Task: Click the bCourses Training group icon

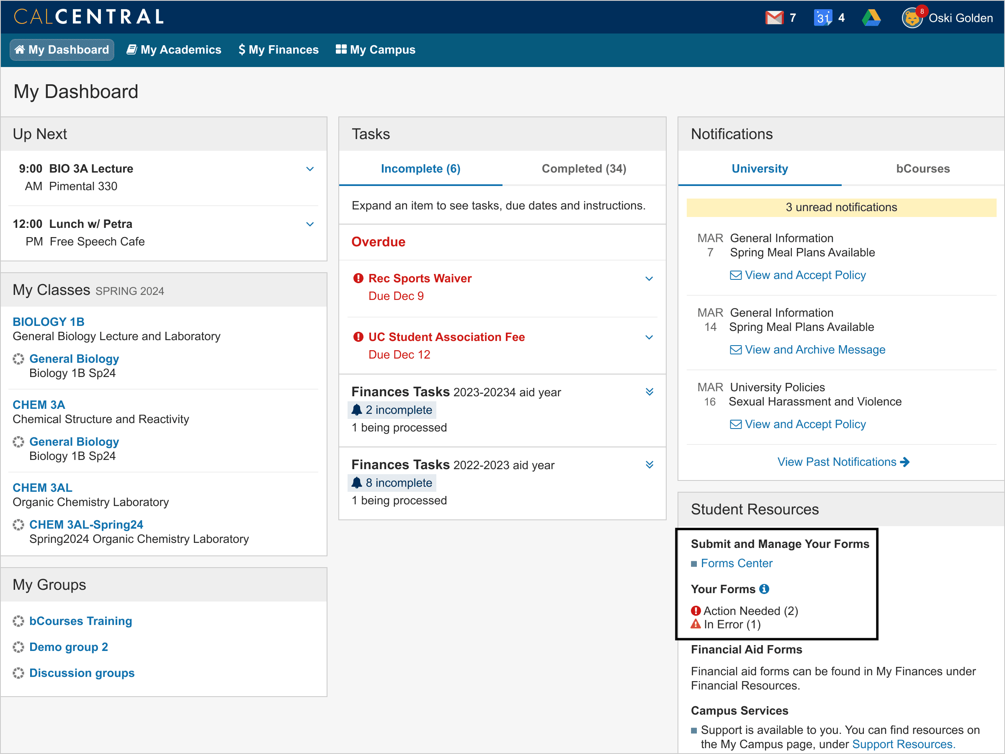Action: pyautogui.click(x=18, y=621)
